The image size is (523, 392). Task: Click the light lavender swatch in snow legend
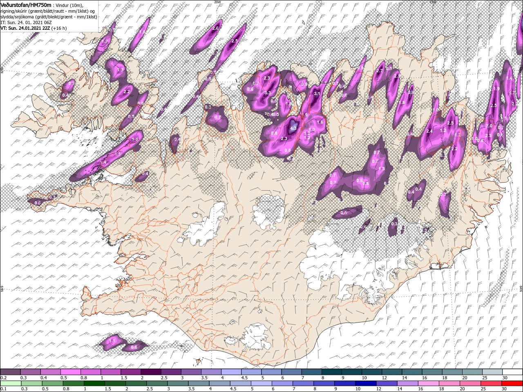231,372
